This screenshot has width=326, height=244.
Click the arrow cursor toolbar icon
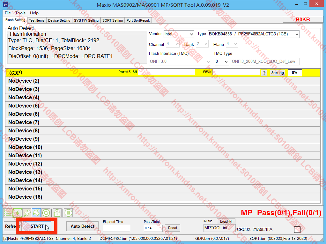click(37, 213)
